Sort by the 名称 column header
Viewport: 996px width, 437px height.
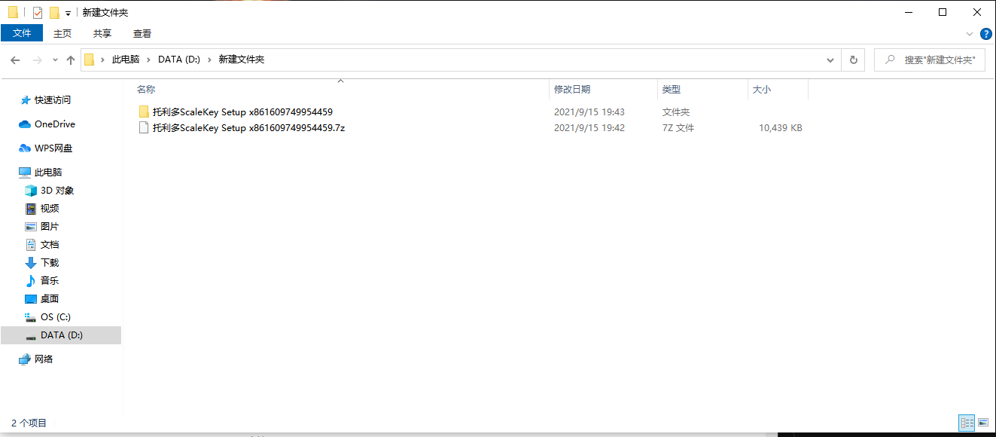(x=146, y=89)
